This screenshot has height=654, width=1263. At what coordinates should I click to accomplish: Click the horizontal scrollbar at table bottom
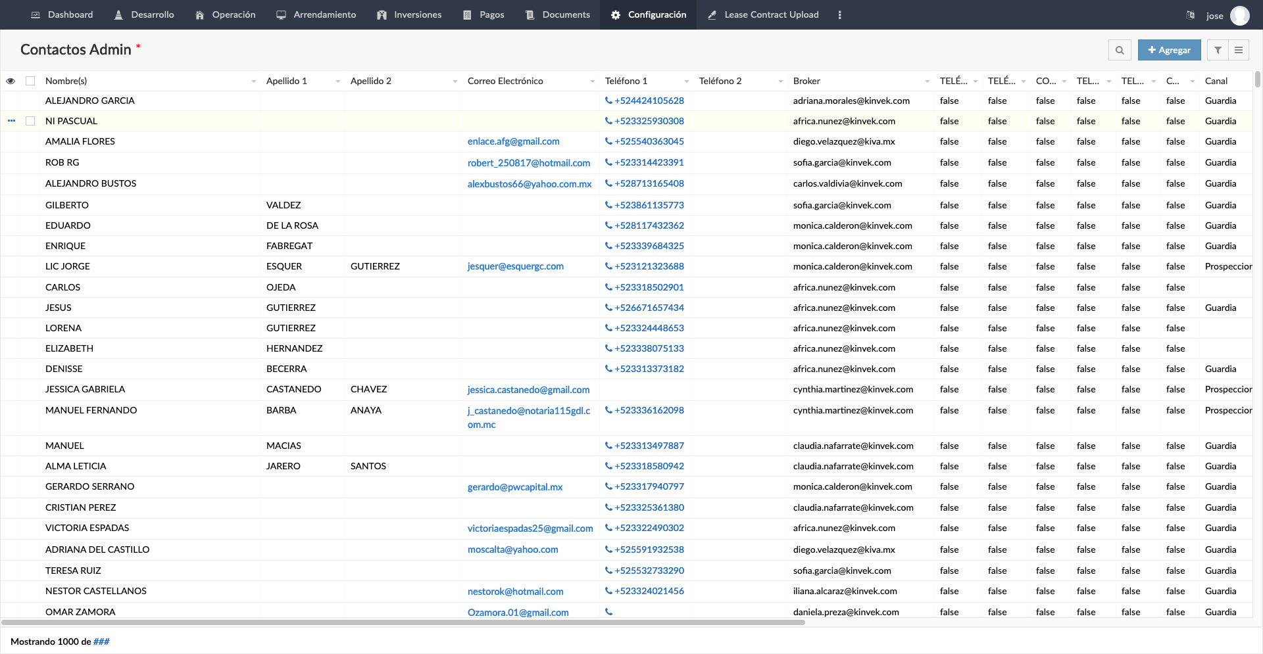click(403, 622)
